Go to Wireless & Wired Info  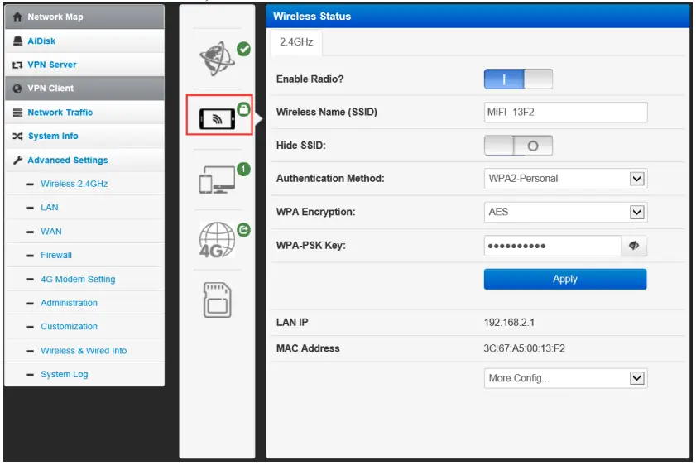84,351
